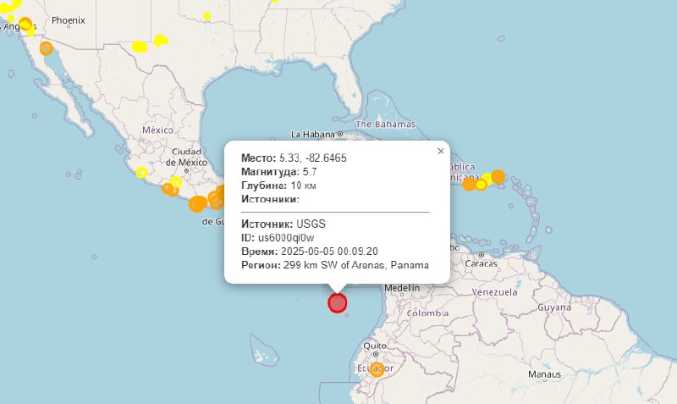Screen dimensions: 677x404
Task: Select the large orange marker on Oaxaca coast
Action: (197, 204)
